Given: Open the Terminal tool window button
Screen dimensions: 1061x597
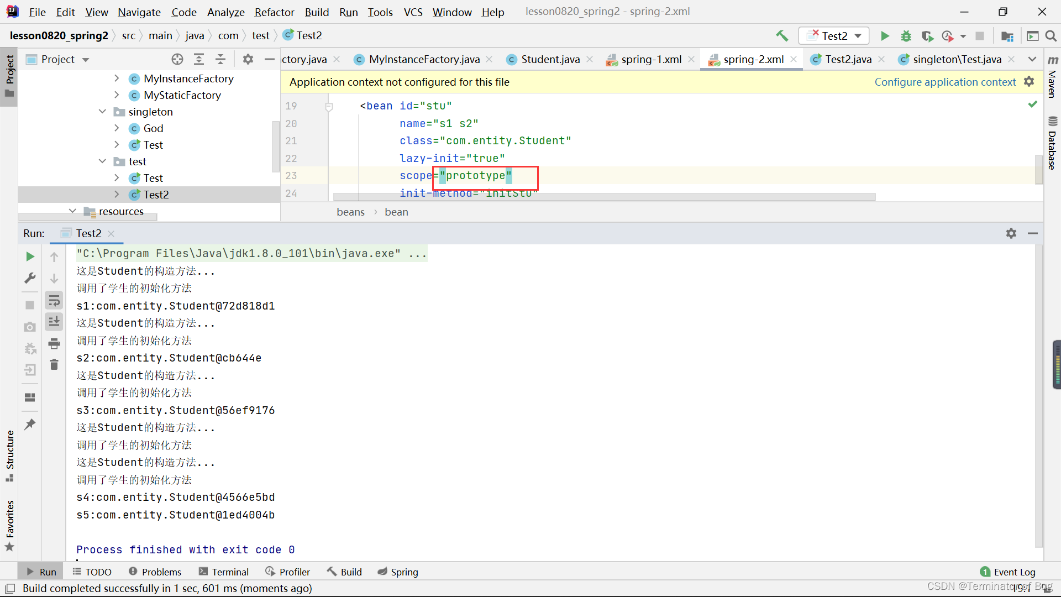Looking at the screenshot, I should (224, 572).
